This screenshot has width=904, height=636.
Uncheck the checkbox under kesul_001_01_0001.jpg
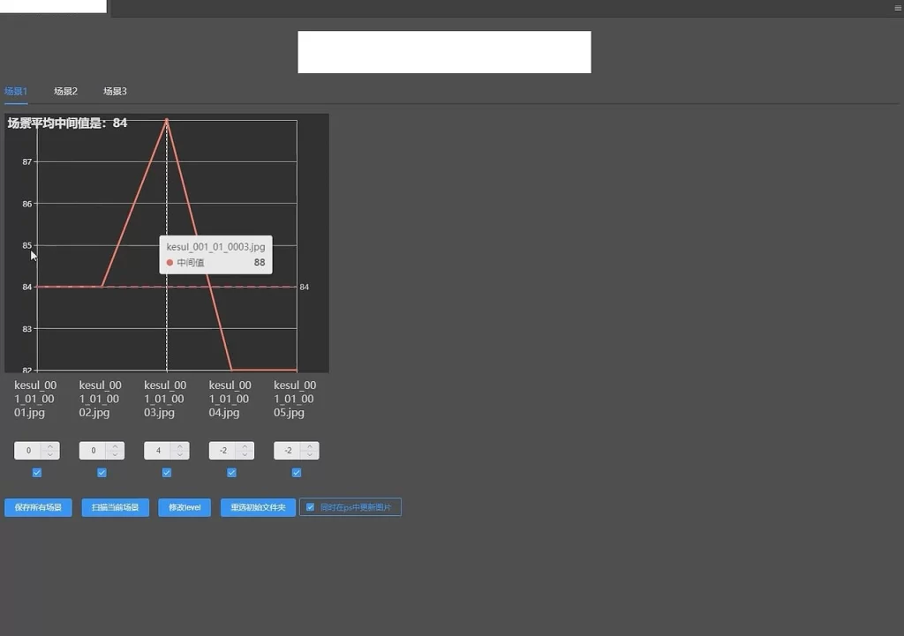37,473
